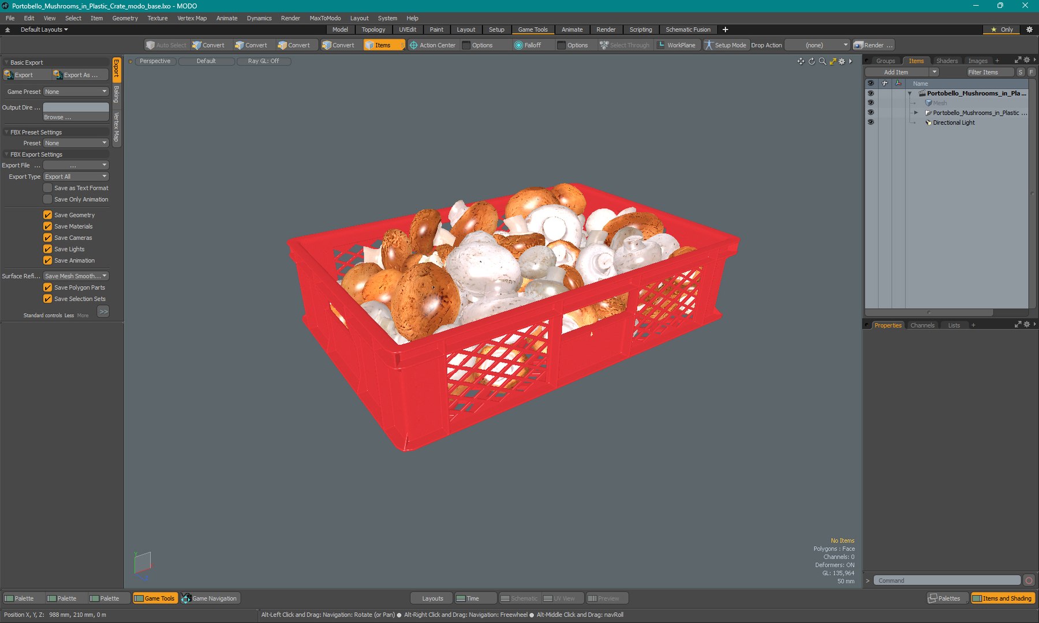Click the Output Directory field
This screenshot has height=623, width=1039.
pyautogui.click(x=76, y=107)
